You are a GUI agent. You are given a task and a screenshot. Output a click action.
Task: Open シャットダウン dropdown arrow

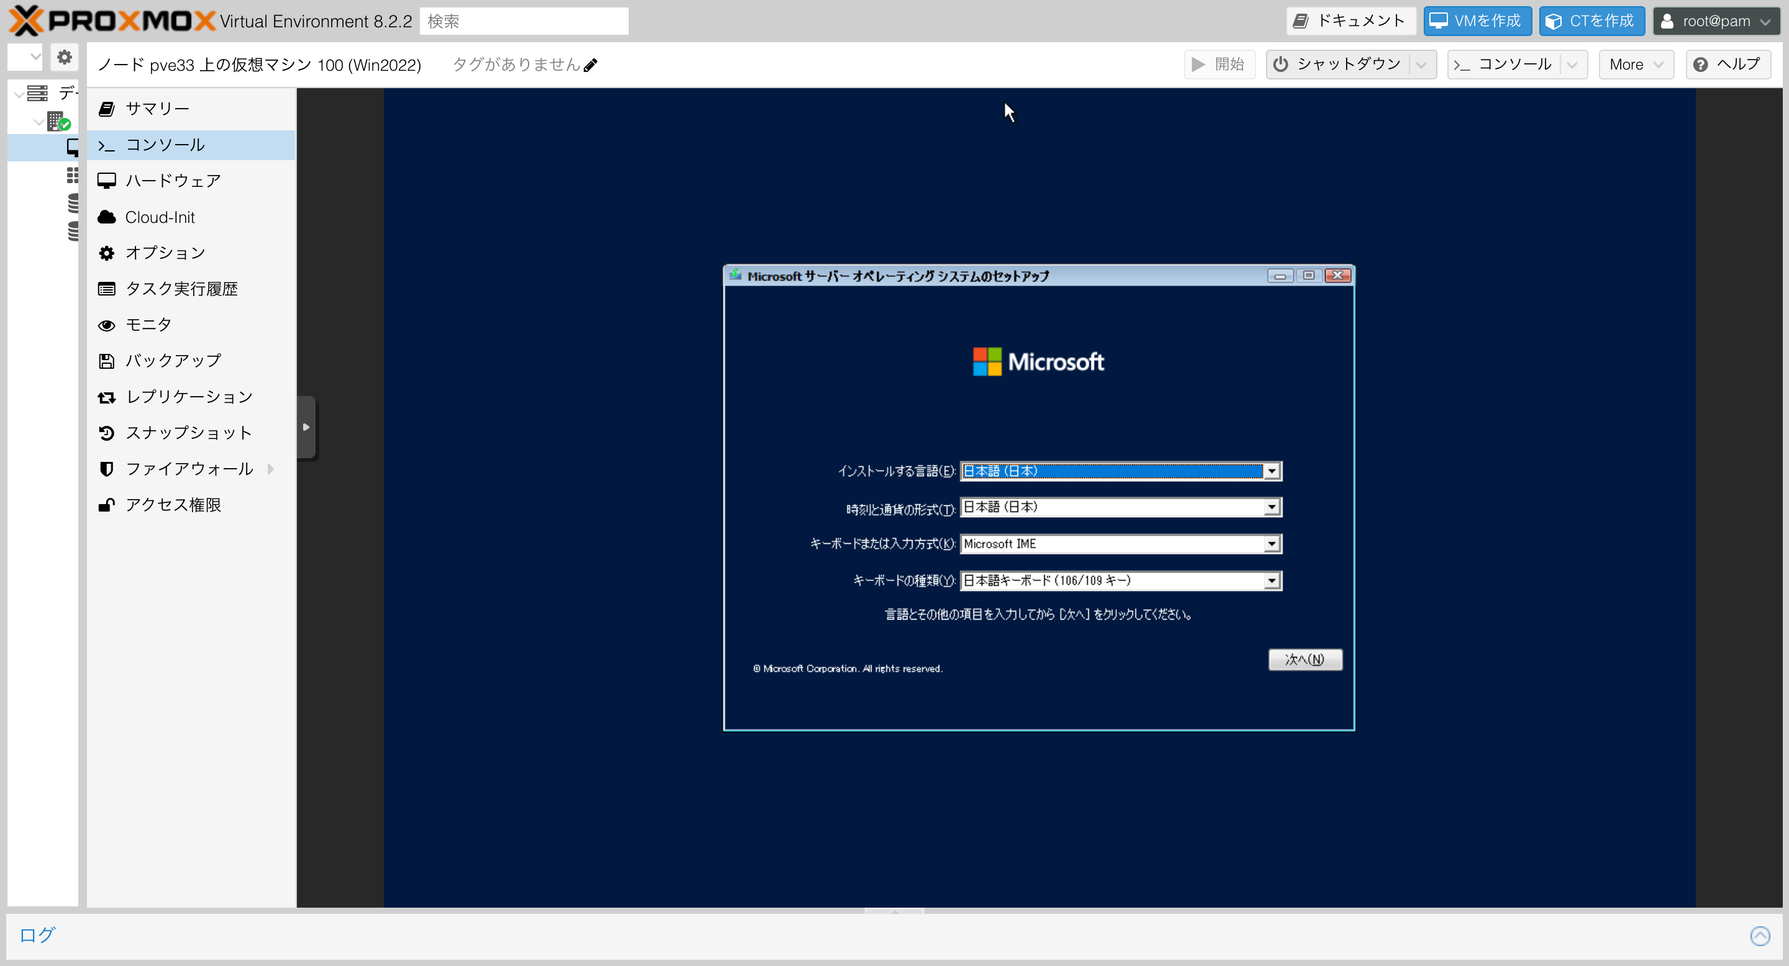pos(1422,65)
